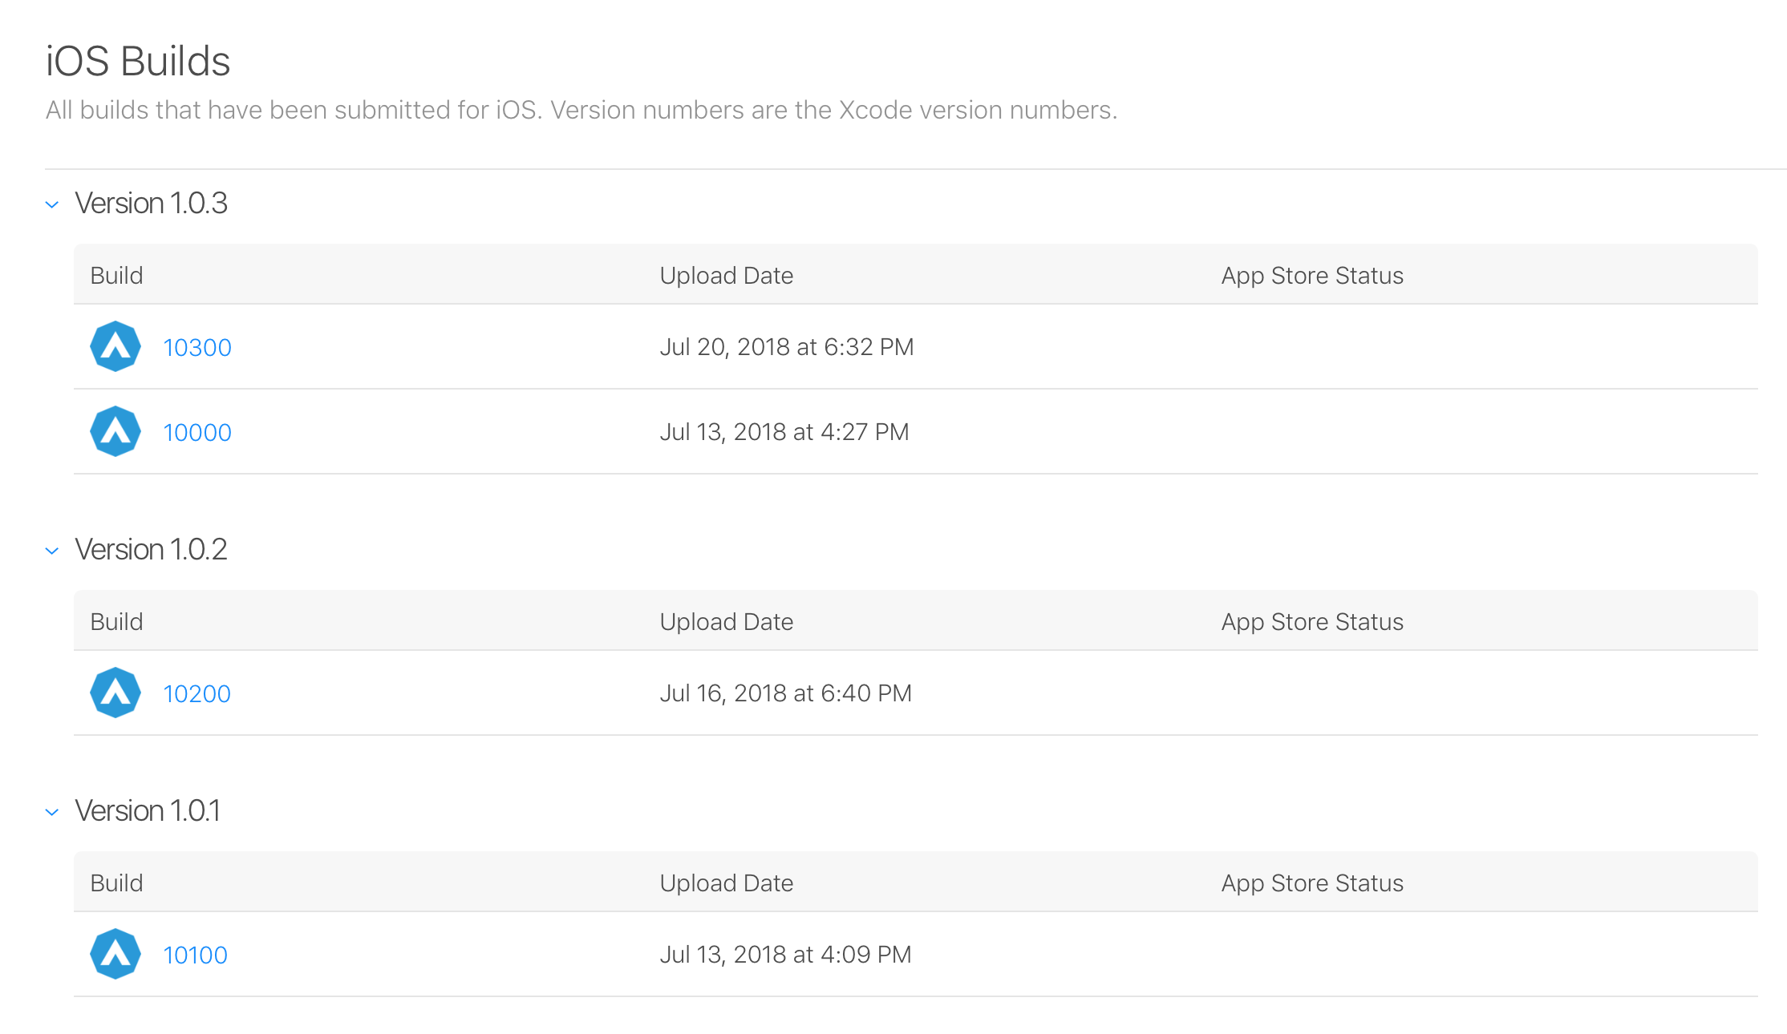The height and width of the screenshot is (1034, 1787).
Task: Click the Version 1.0.1 heading
Action: (x=148, y=811)
